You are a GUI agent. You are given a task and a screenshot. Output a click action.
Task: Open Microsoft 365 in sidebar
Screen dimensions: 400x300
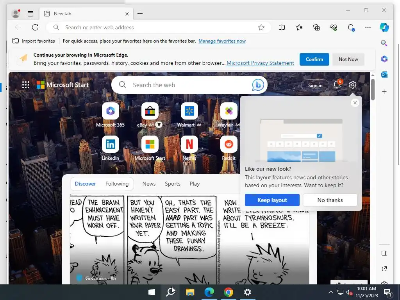384,59
